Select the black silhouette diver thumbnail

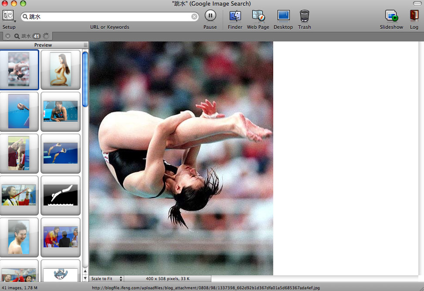61,195
